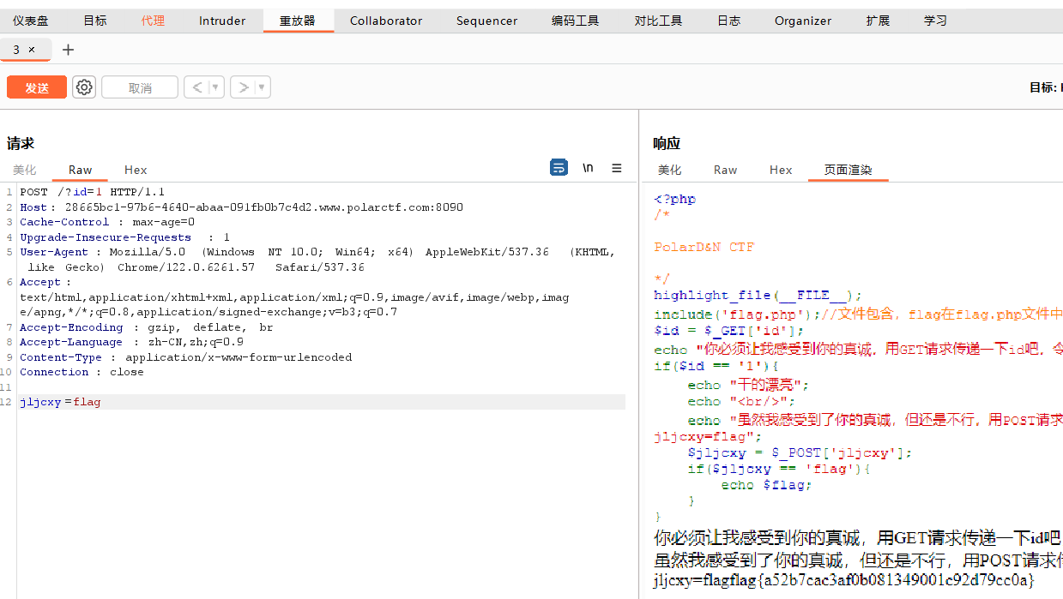Open the 仪表盘 dashboard tab

tap(30, 21)
